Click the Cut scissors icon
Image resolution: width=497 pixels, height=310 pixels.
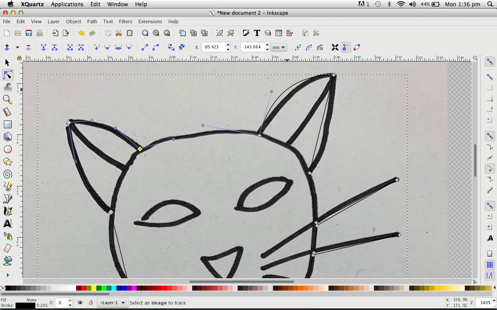(119, 33)
